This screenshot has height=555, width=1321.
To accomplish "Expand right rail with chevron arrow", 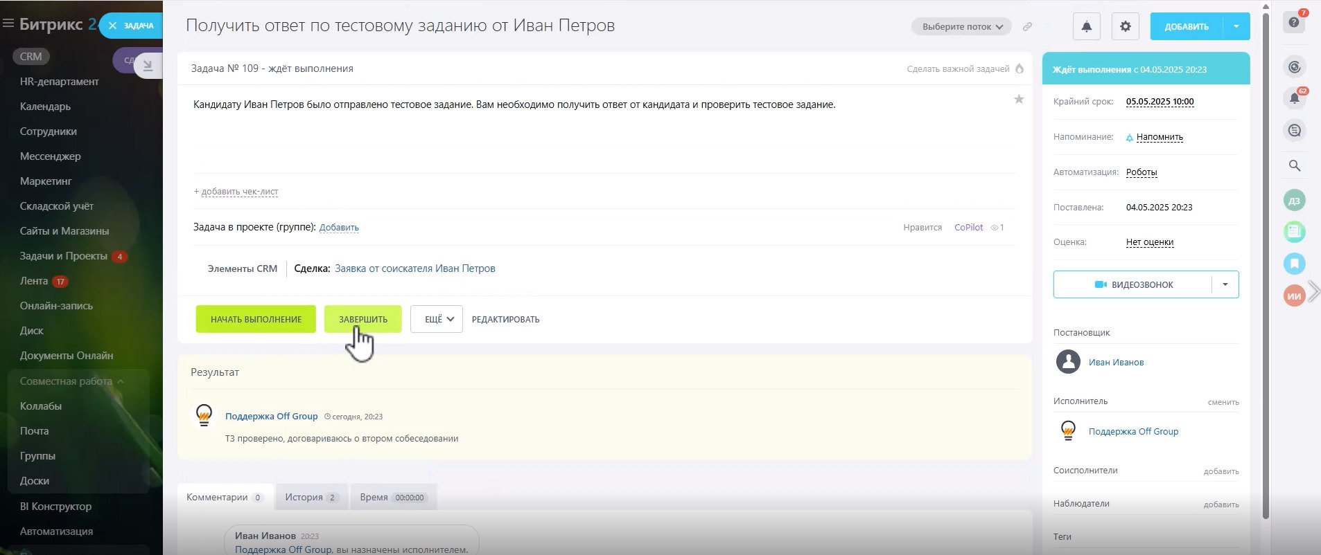I will point(1313,291).
